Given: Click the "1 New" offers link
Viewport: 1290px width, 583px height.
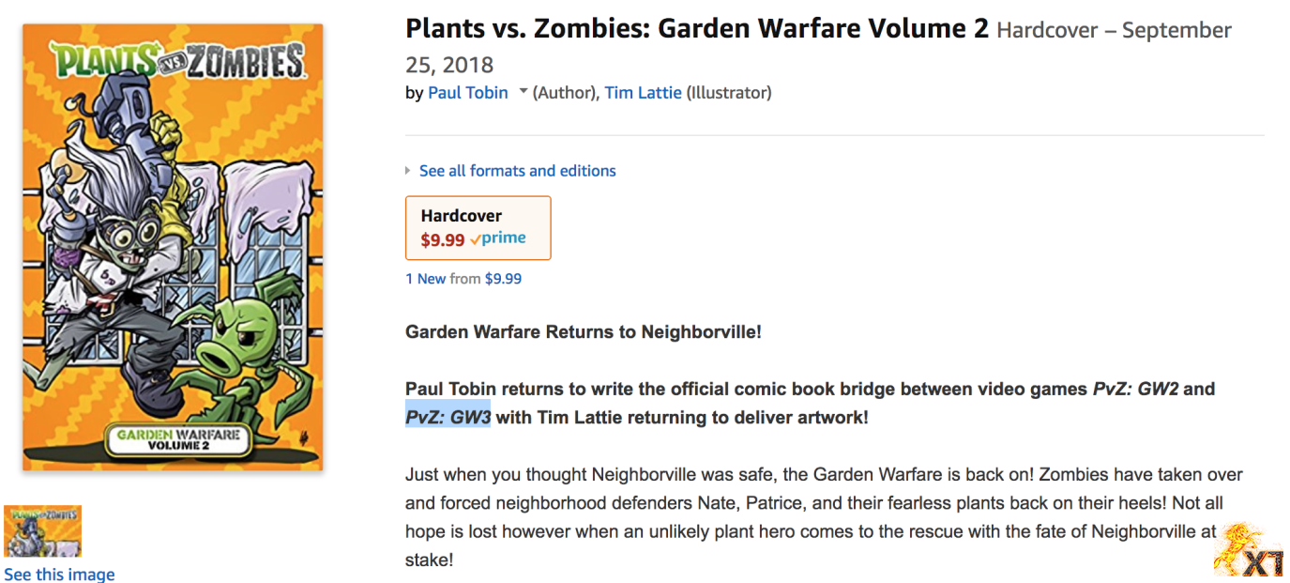Looking at the screenshot, I should tap(426, 279).
